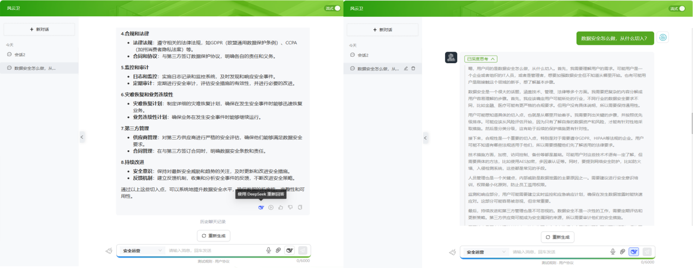Click the paperclip attachment icon in right window
The height and width of the screenshot is (268, 693).
[622, 252]
